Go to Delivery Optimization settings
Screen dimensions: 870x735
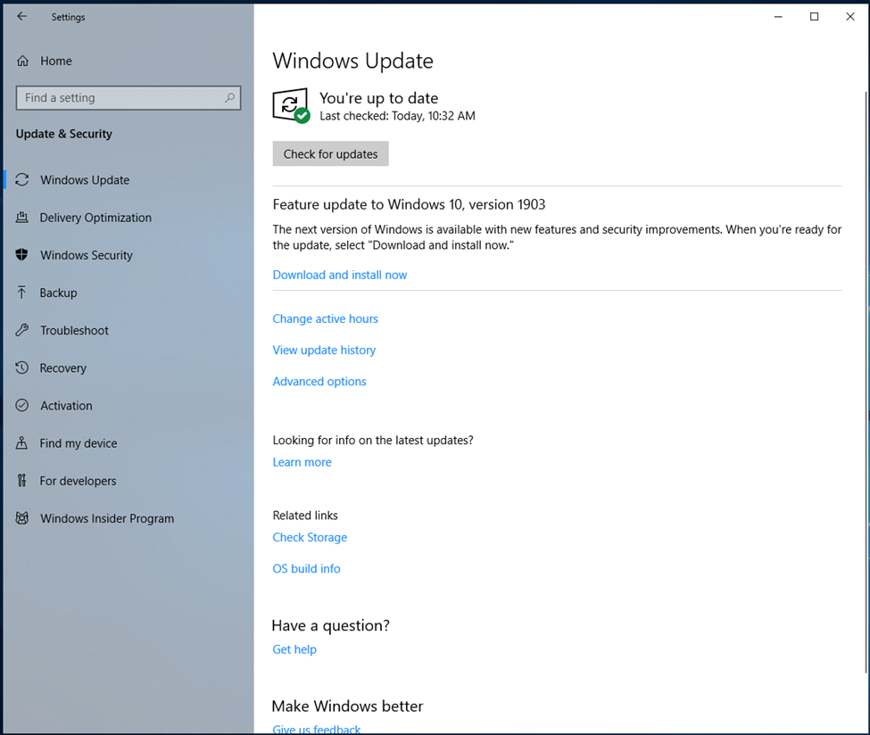point(128,218)
